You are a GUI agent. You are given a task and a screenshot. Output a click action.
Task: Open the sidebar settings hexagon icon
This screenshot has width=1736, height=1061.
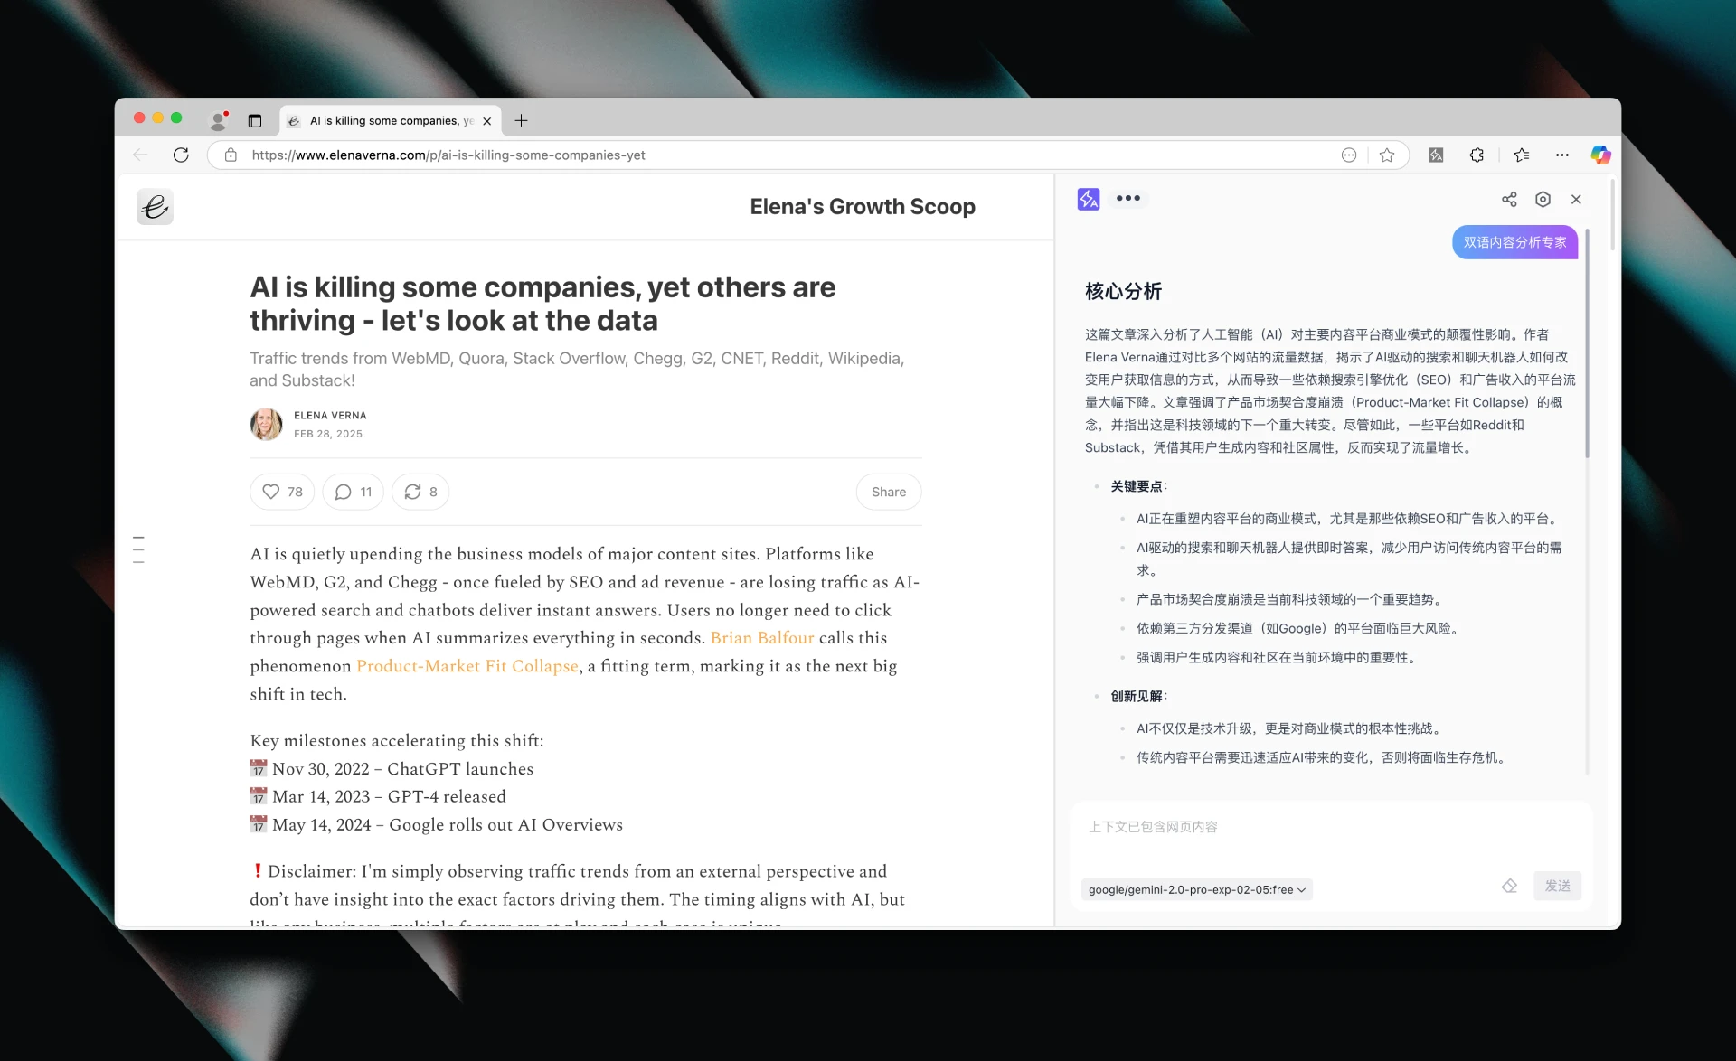coord(1543,199)
